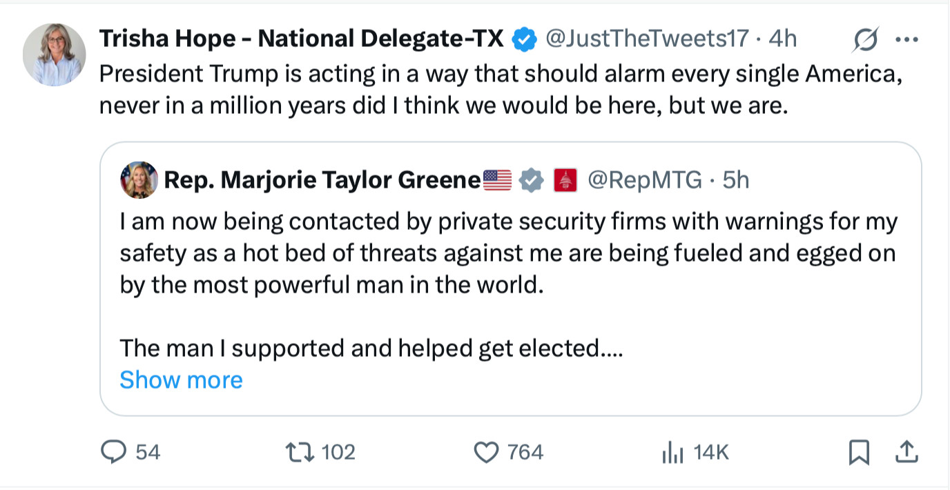The image size is (950, 490).
Task: Click the reply comment icon
Action: [111, 452]
